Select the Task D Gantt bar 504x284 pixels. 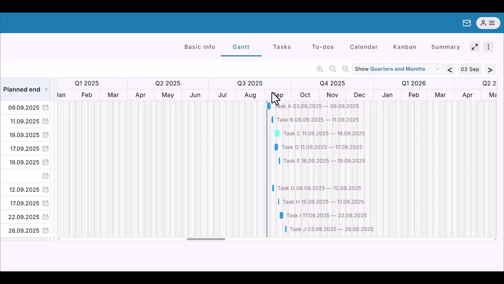pyautogui.click(x=276, y=147)
